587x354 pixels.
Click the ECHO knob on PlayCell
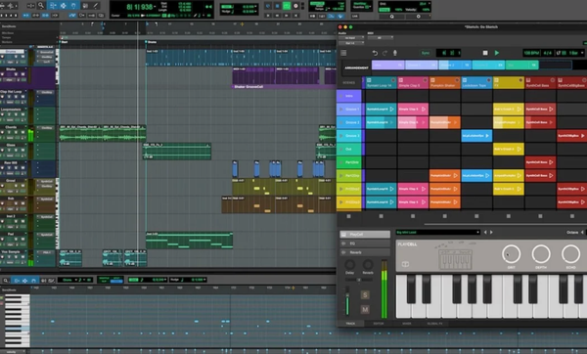point(570,254)
